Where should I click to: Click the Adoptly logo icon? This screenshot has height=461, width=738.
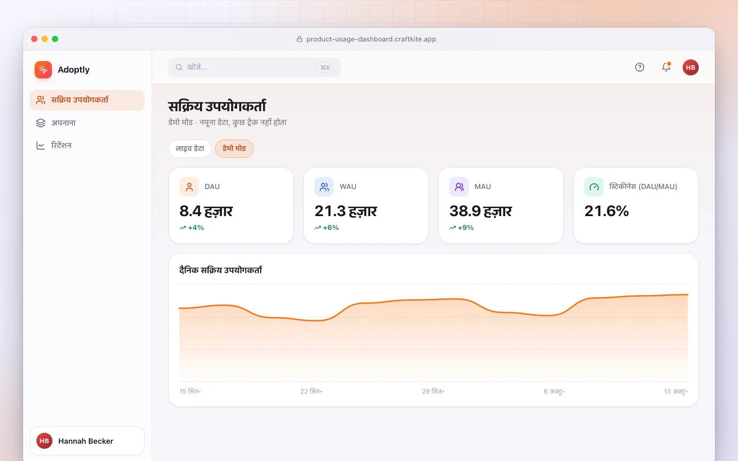pyautogui.click(x=43, y=70)
